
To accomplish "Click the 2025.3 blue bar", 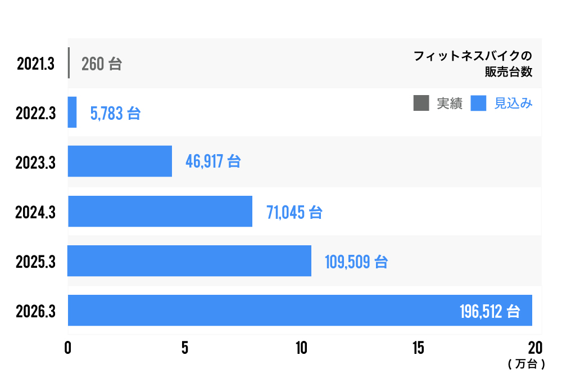I will 189,260.
